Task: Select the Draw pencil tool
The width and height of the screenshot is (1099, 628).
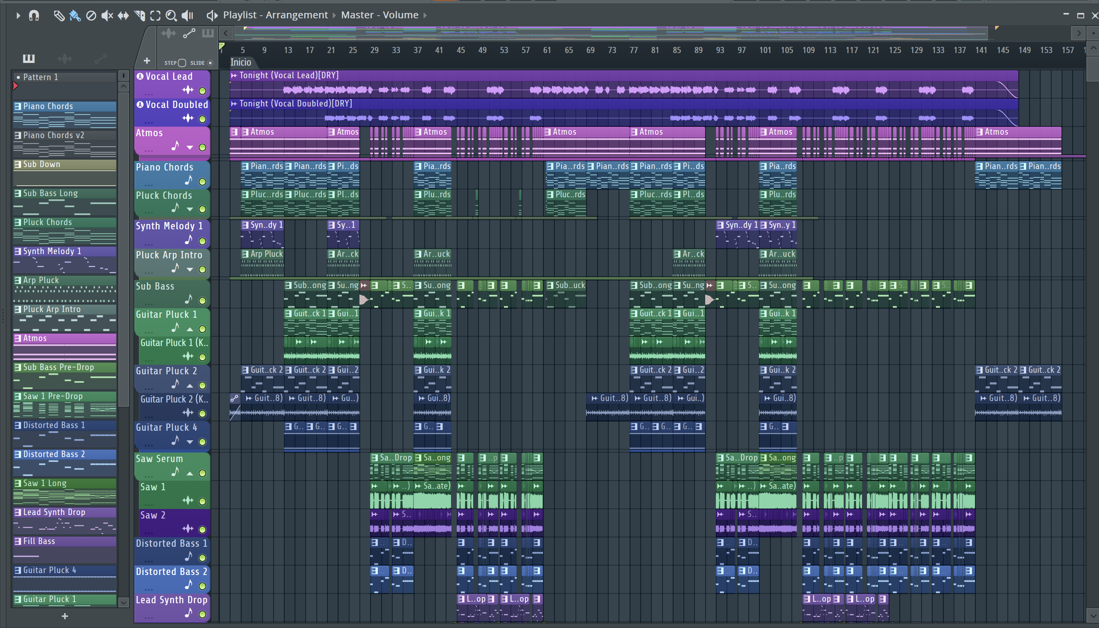Action: 59,16
